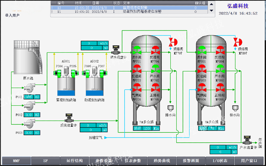Screen dimensions: 266x166
Task: Click the MF705 forward drain valve
Action: 155,88
